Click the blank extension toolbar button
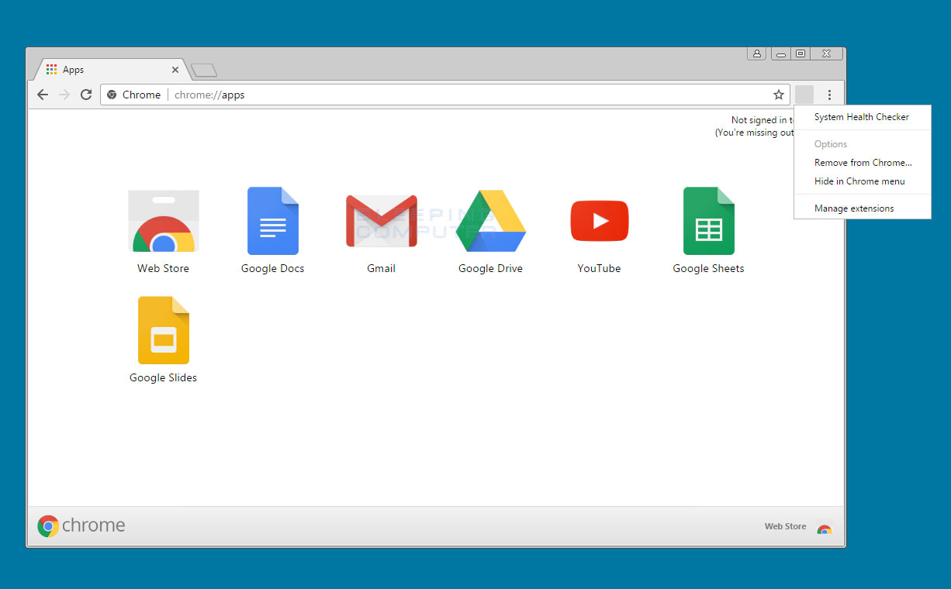 (x=804, y=95)
